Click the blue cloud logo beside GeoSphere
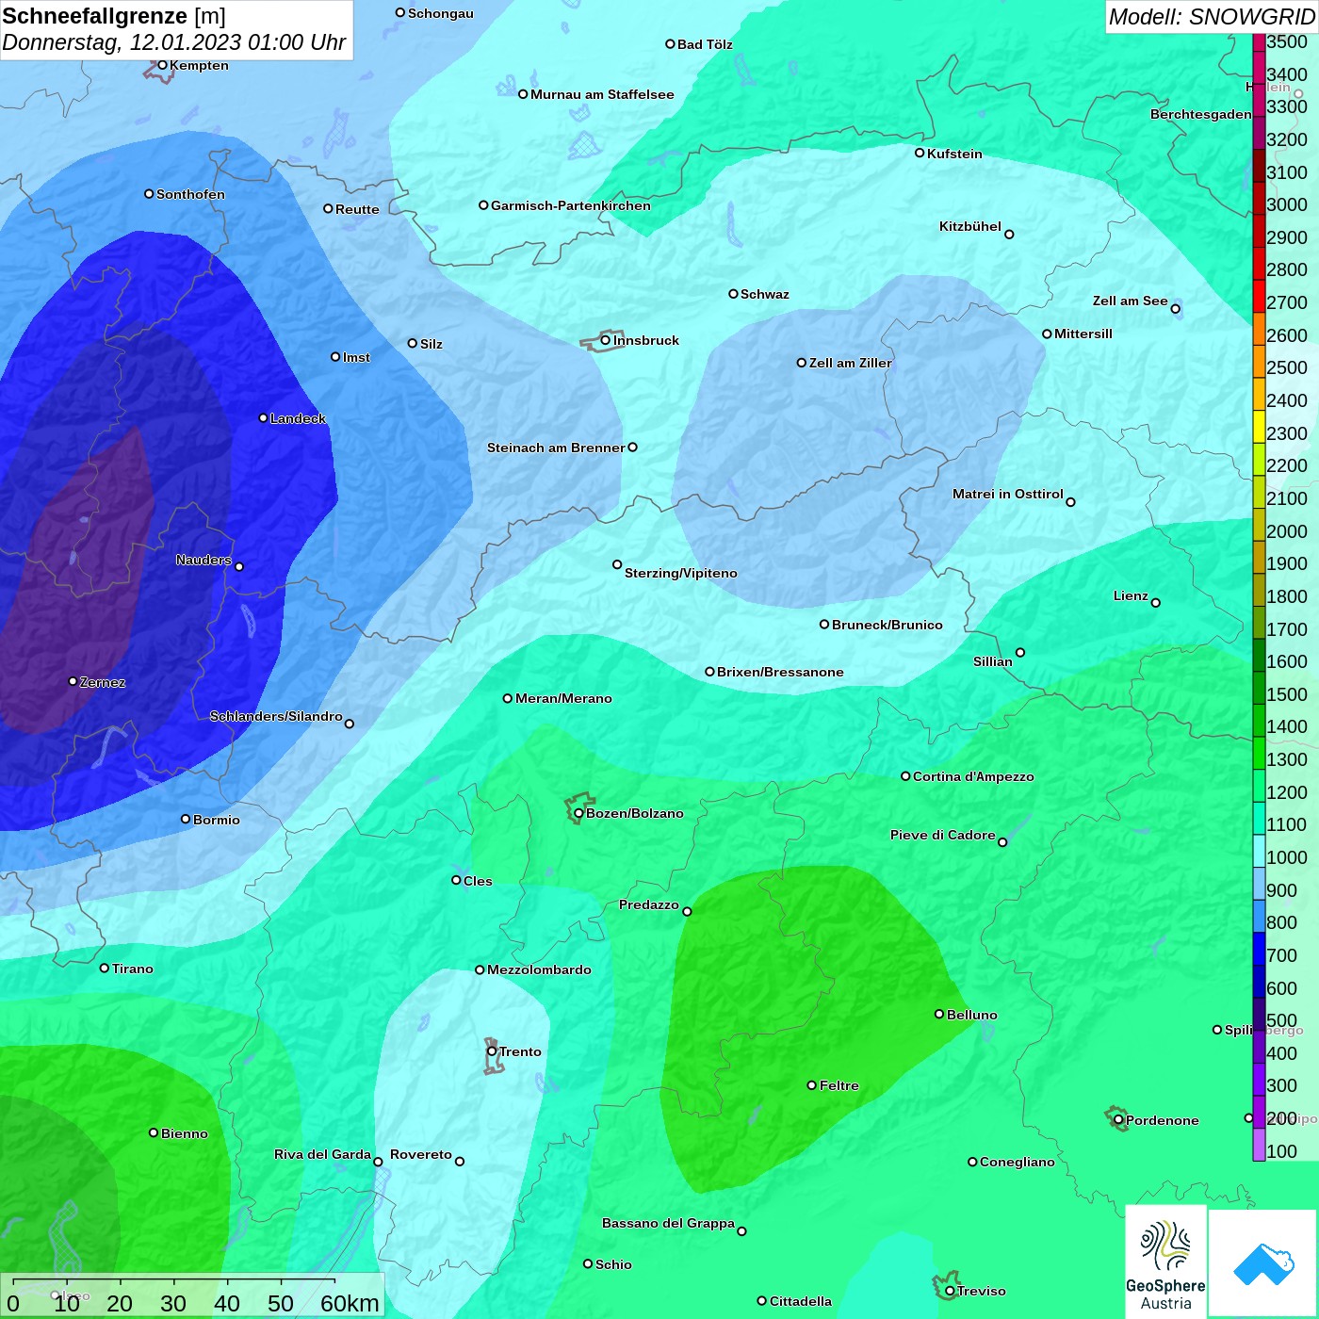This screenshot has width=1319, height=1319. point(1263,1263)
